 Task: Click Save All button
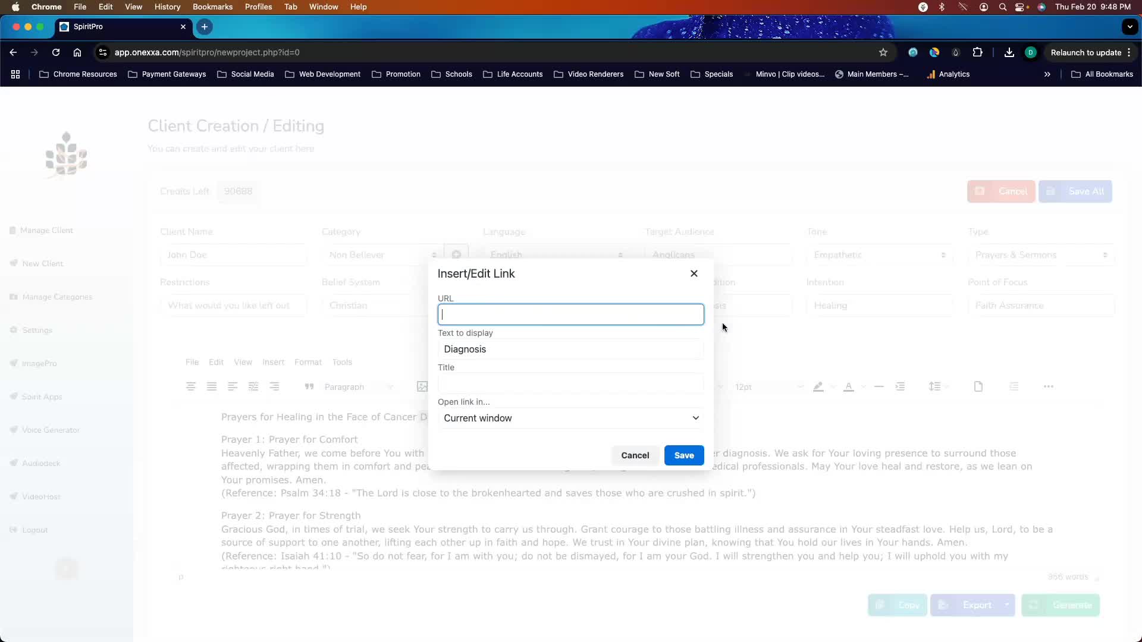[x=1075, y=191]
